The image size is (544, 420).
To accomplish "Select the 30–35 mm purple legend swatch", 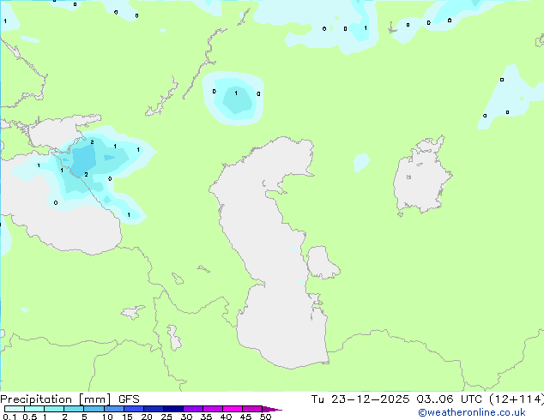I will pos(193,409).
